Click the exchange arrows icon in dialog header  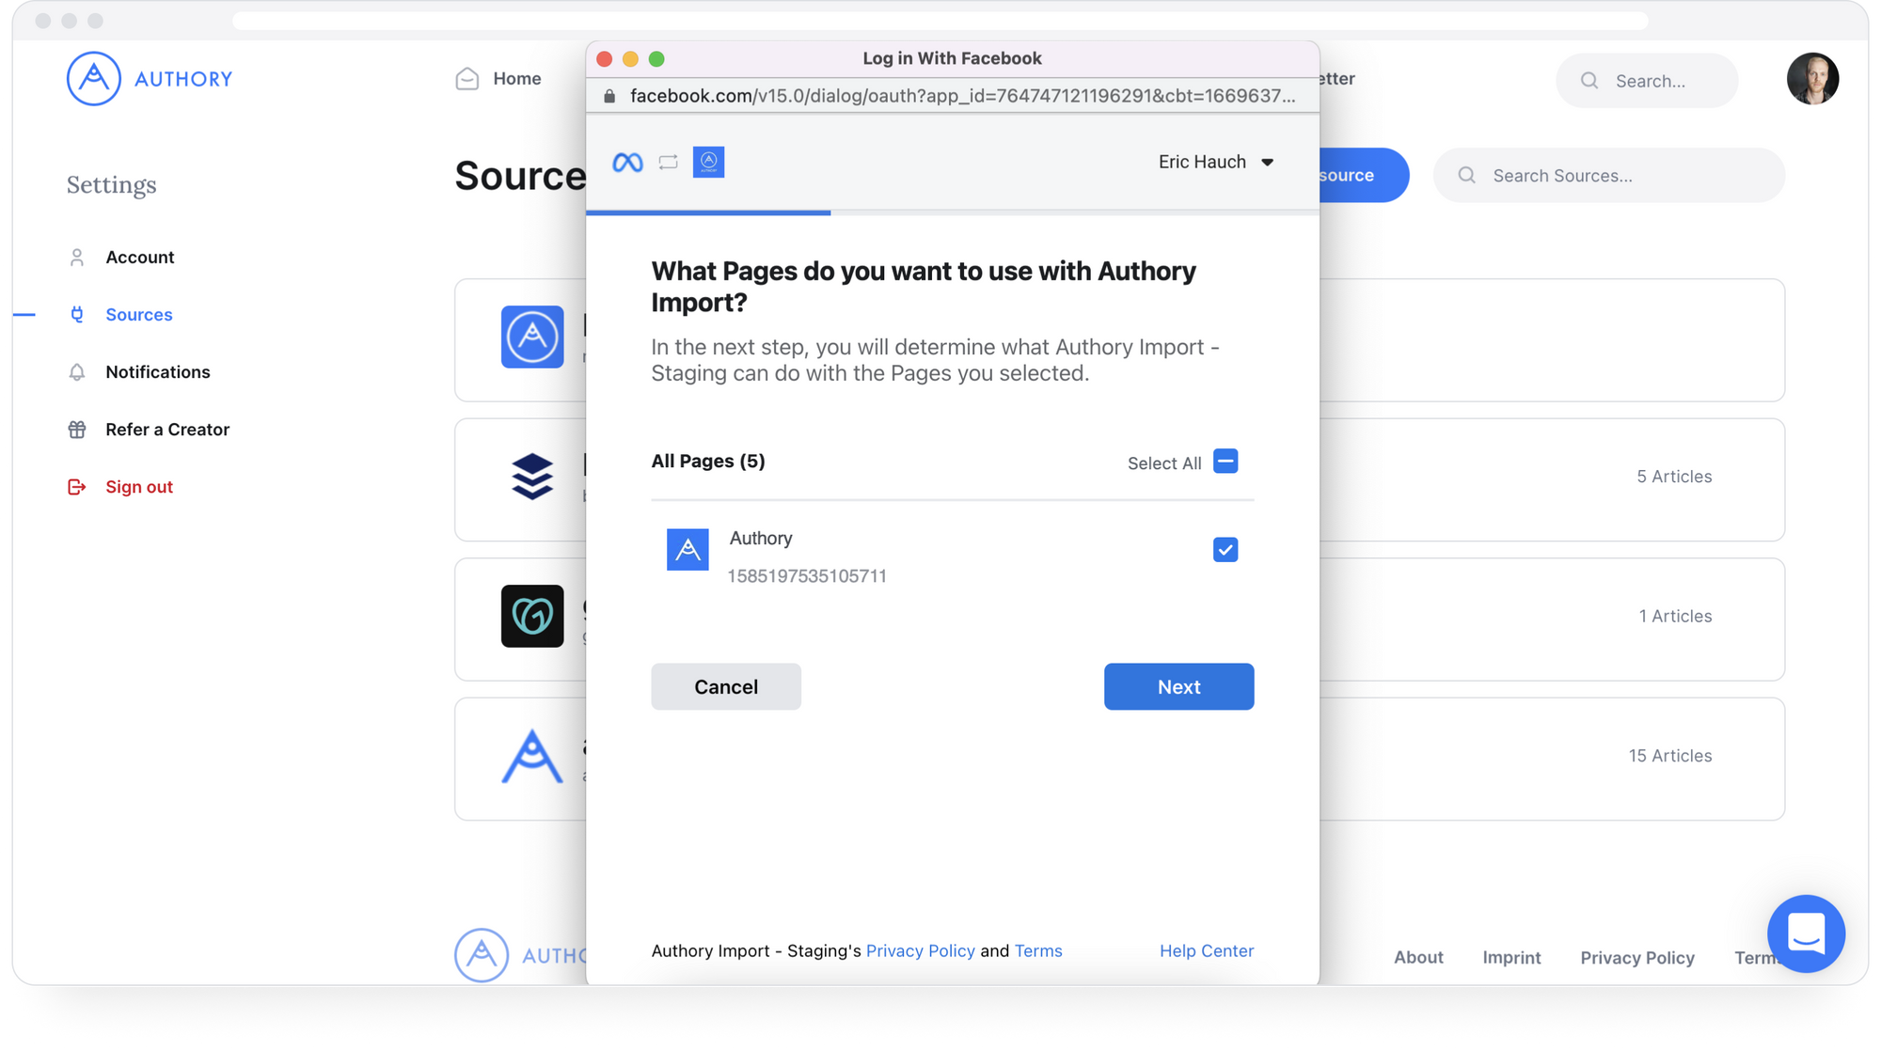click(668, 163)
